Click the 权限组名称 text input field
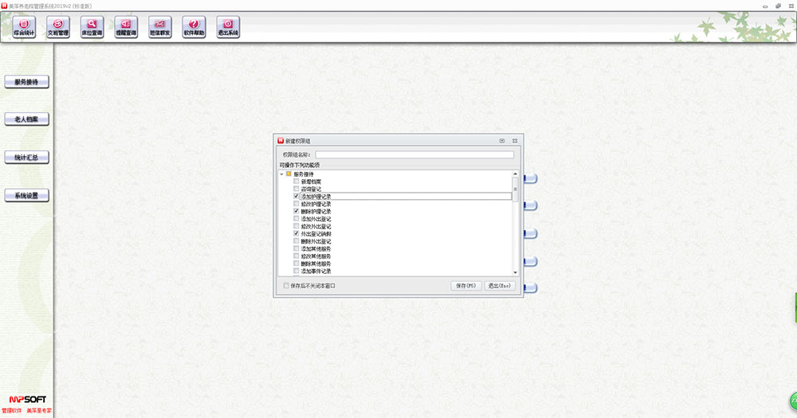The image size is (797, 418). coord(414,154)
